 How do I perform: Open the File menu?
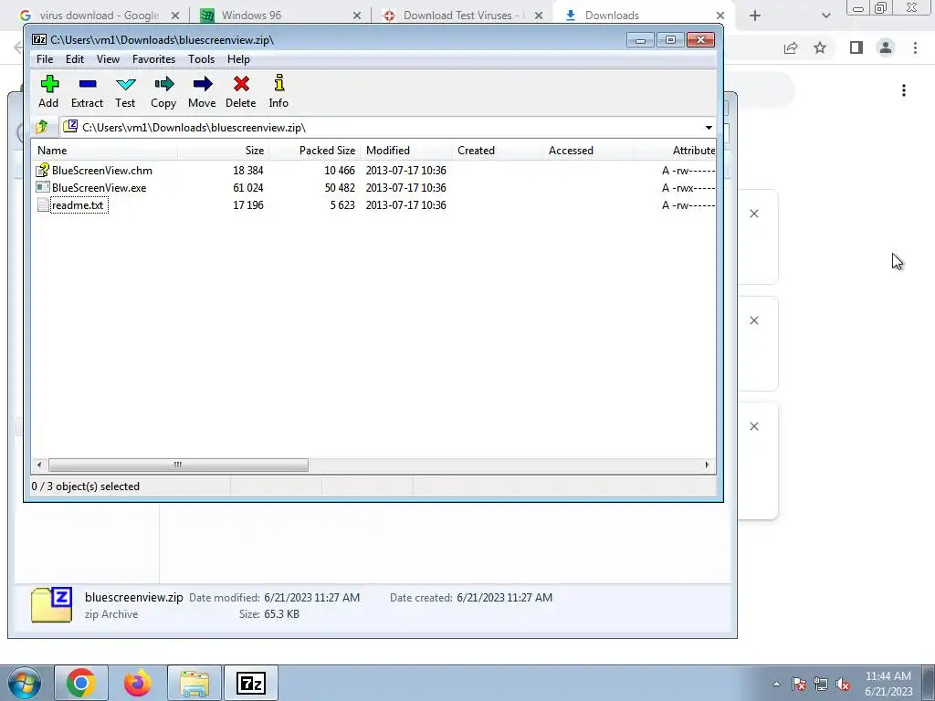tap(45, 59)
